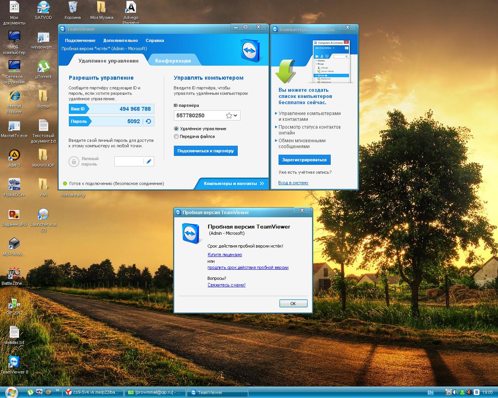Viewport: 498px width, 398px height.
Task: Click the white speaker volume tray icon
Action: (455, 392)
